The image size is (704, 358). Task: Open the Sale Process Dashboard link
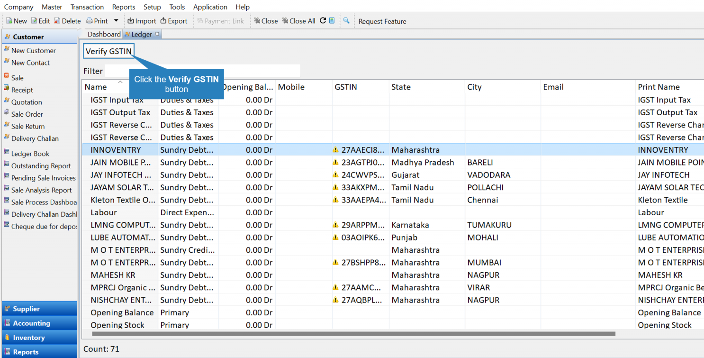(44, 202)
